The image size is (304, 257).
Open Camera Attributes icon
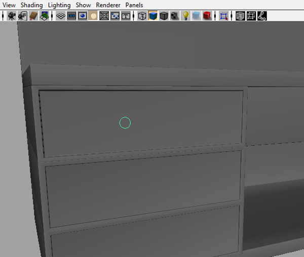pyautogui.click(x=22, y=16)
